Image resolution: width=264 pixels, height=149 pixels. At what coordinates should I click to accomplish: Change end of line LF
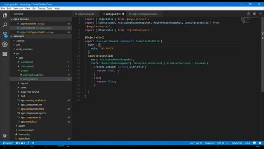click(227, 143)
